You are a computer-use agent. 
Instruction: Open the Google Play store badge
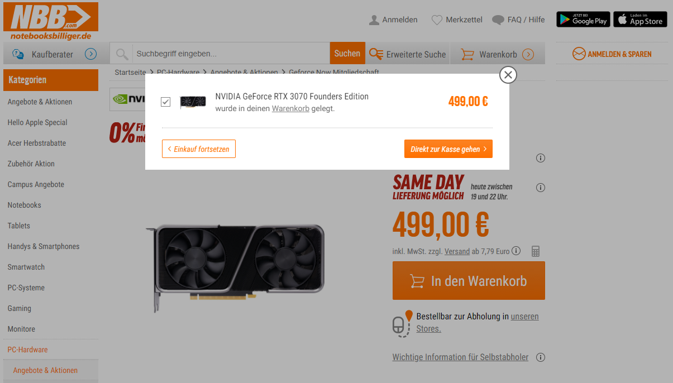point(583,19)
